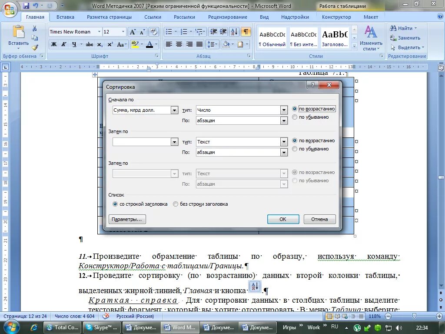Toggle bold (Ж) formatting
Viewport: 445px width, 334px height.
(x=53, y=44)
